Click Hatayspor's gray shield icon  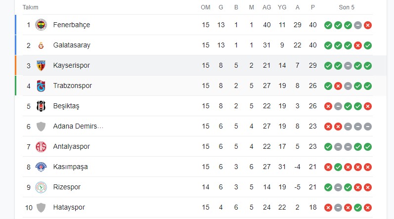[41, 208]
